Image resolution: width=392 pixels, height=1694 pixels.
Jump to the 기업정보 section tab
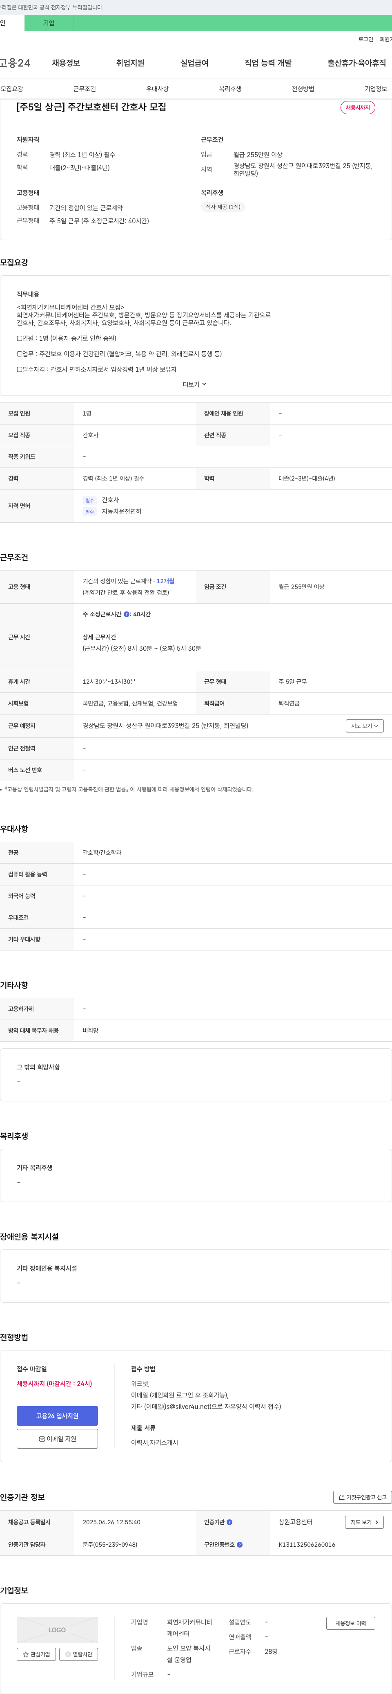376,89
